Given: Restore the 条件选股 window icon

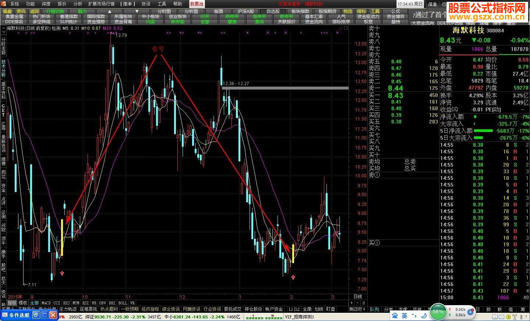Looking at the screenshot, I should coord(36,315).
